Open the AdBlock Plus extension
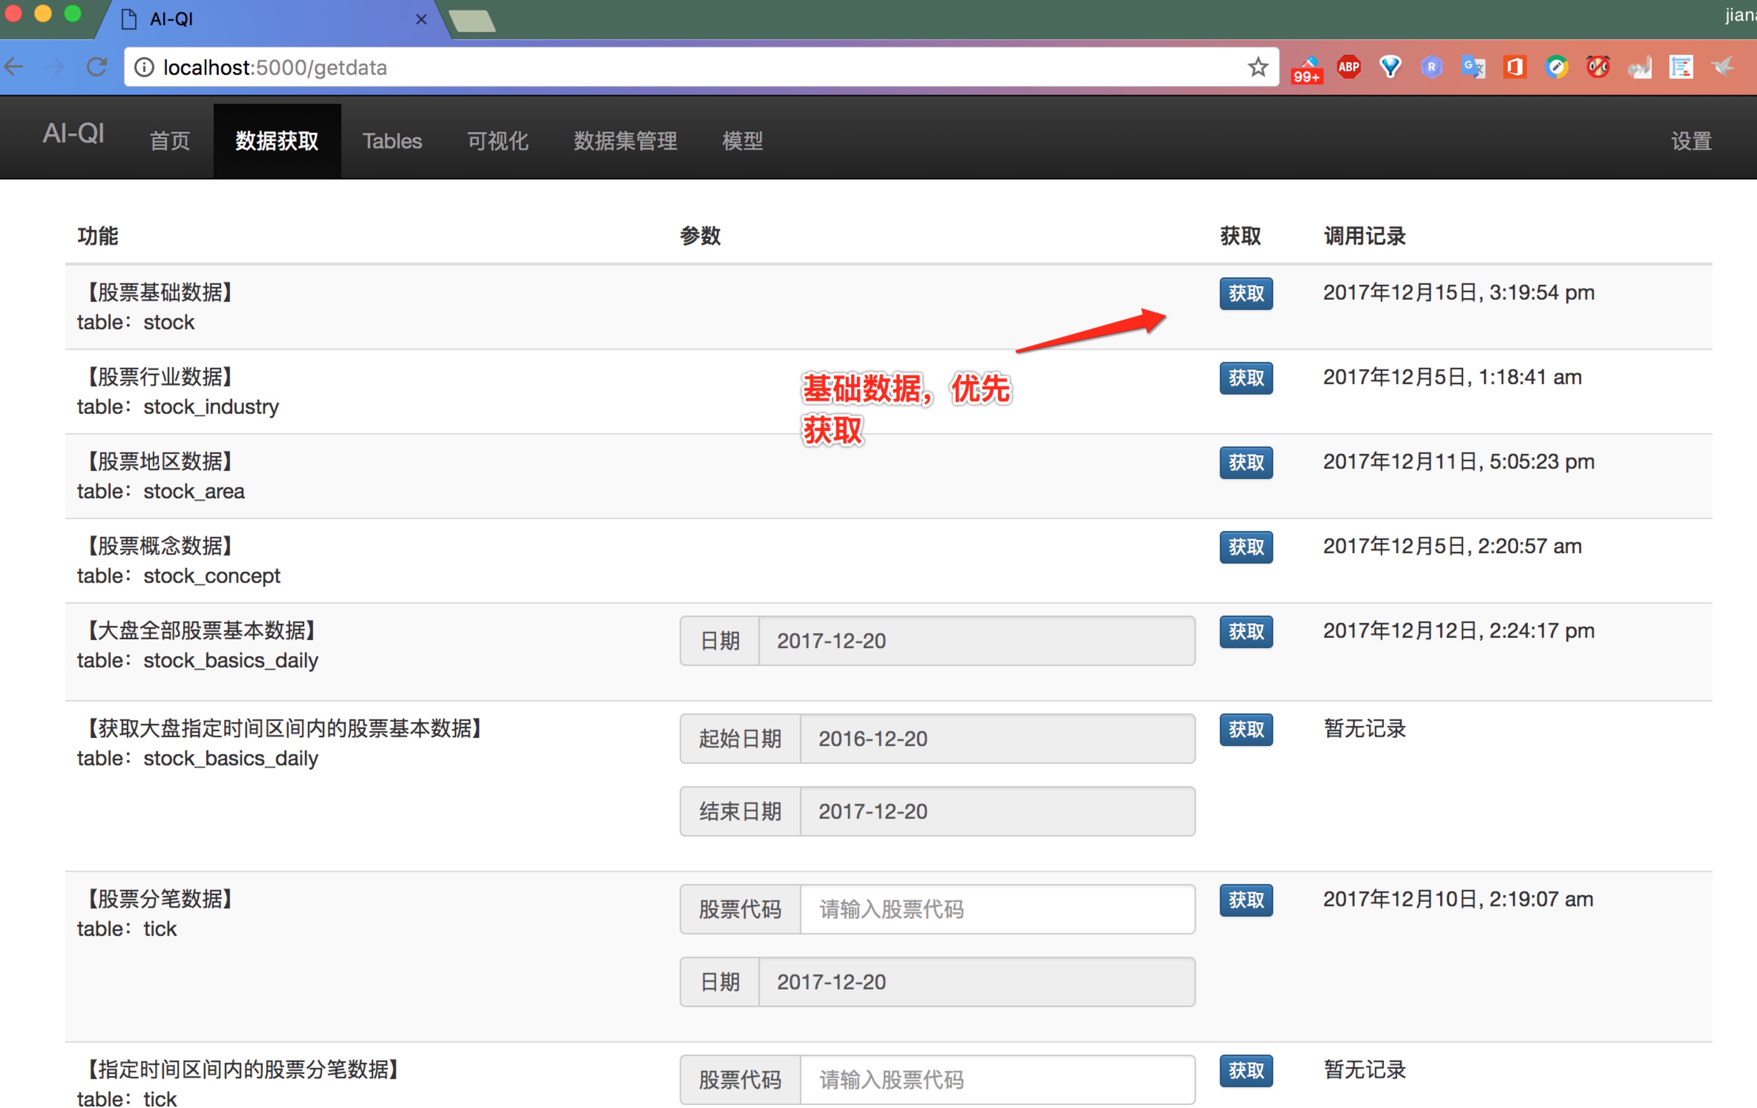This screenshot has width=1757, height=1108. [x=1349, y=67]
